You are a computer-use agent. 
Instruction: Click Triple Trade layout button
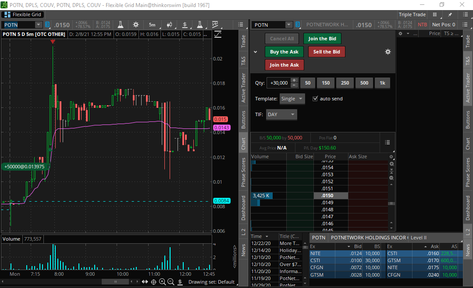(x=412, y=14)
